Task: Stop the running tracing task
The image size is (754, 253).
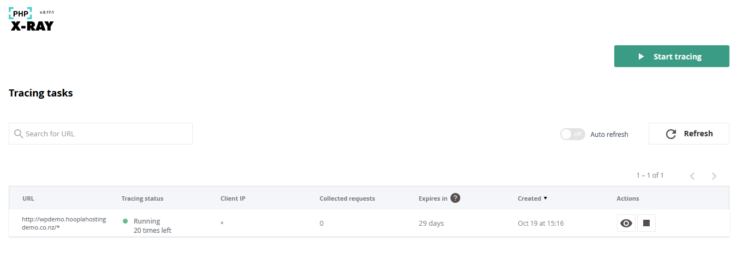Action: (x=646, y=223)
